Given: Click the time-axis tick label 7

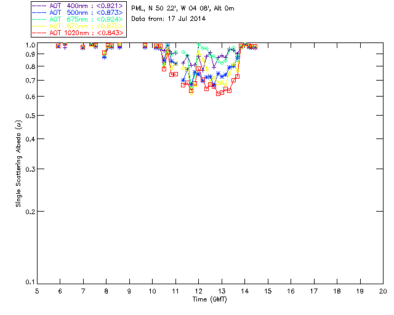Looking at the screenshot, I should (x=83, y=291).
